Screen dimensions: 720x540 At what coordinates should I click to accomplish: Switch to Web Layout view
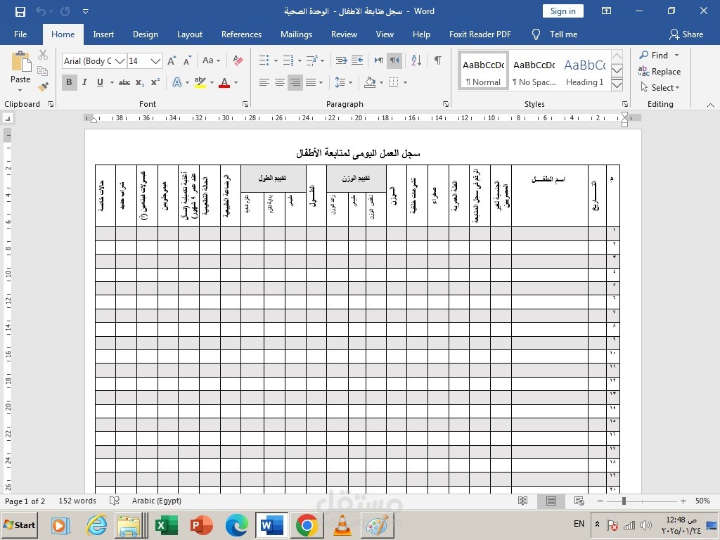pos(579,501)
